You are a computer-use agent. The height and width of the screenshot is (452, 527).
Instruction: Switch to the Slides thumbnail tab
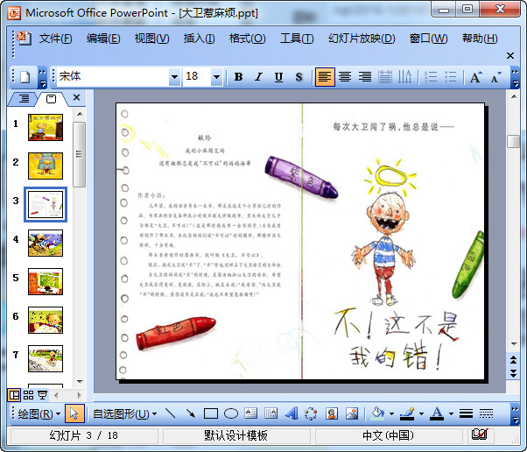tap(51, 98)
